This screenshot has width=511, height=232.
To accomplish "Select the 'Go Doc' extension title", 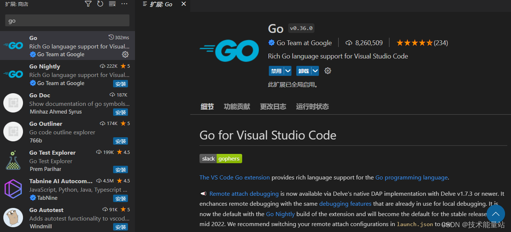I will 40,95.
